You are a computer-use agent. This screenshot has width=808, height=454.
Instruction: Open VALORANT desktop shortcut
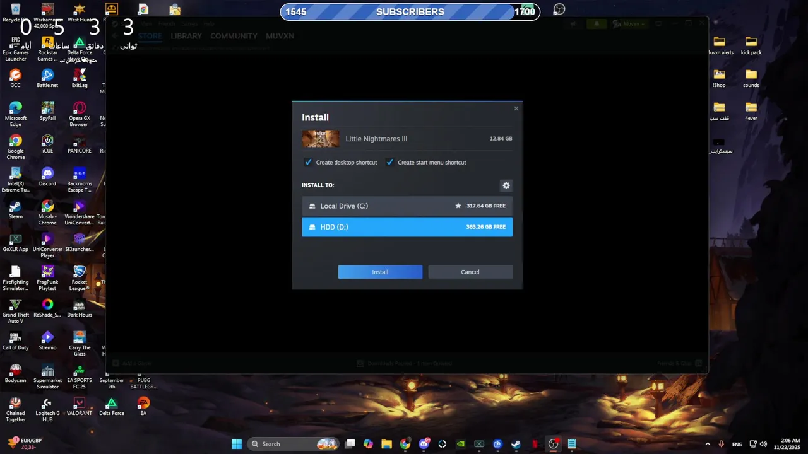coord(80,406)
